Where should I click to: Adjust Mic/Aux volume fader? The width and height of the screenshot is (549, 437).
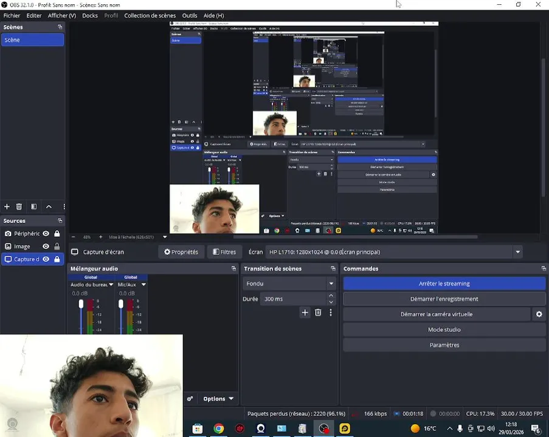[x=121, y=304]
